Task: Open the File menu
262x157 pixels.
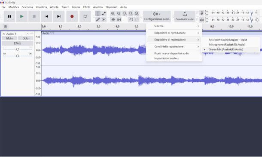Action: point(3,7)
